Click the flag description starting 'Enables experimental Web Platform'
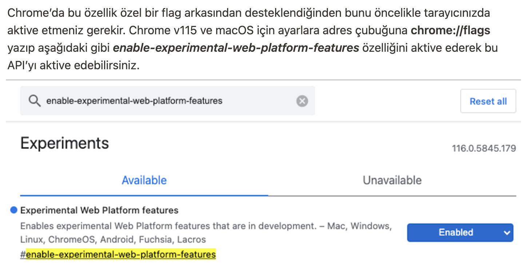 pyautogui.click(x=206, y=233)
